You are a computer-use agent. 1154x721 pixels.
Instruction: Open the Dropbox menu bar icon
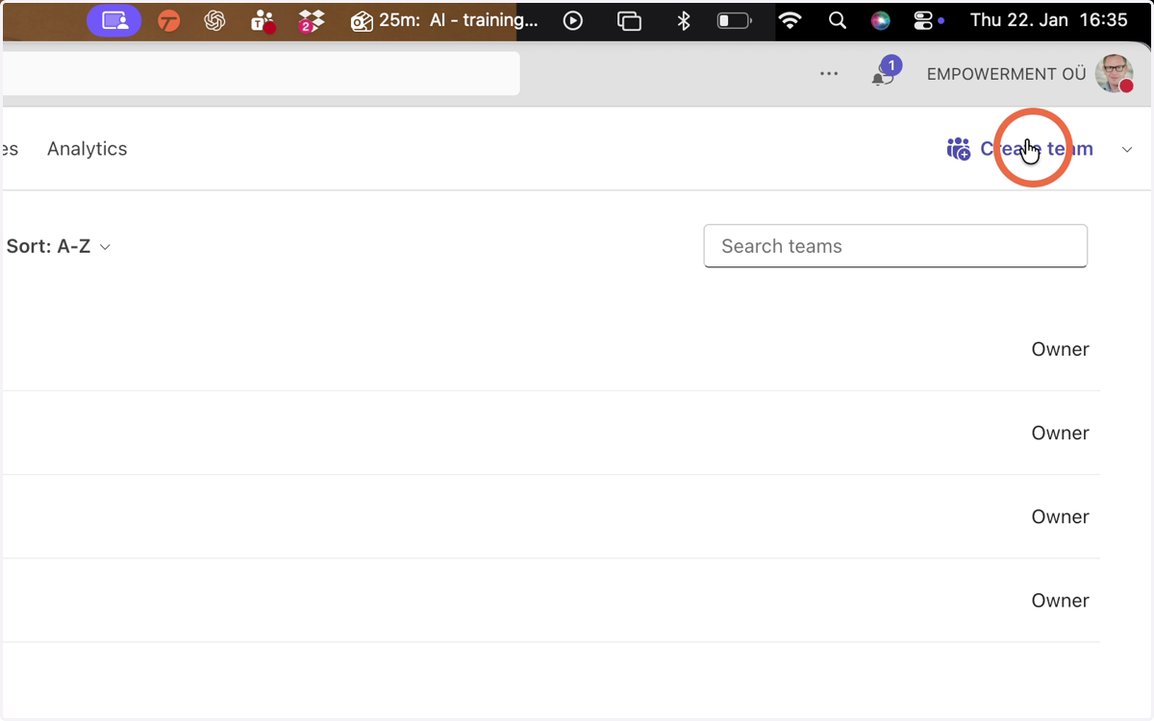tap(311, 21)
